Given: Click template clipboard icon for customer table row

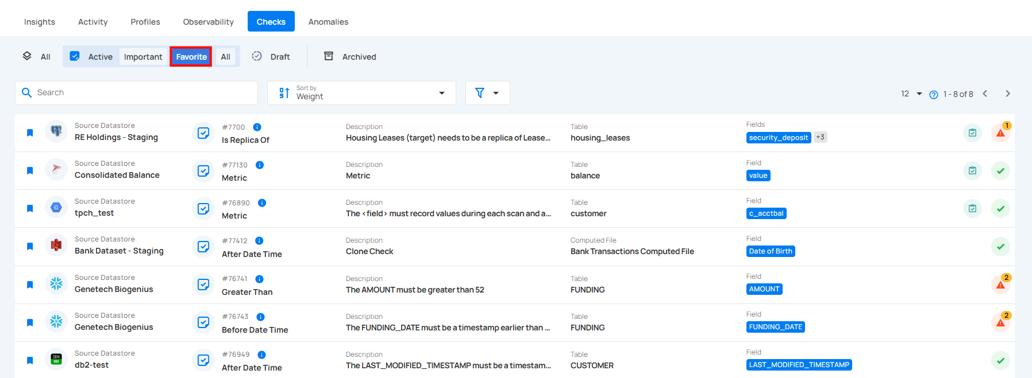Looking at the screenshot, I should coord(972,209).
